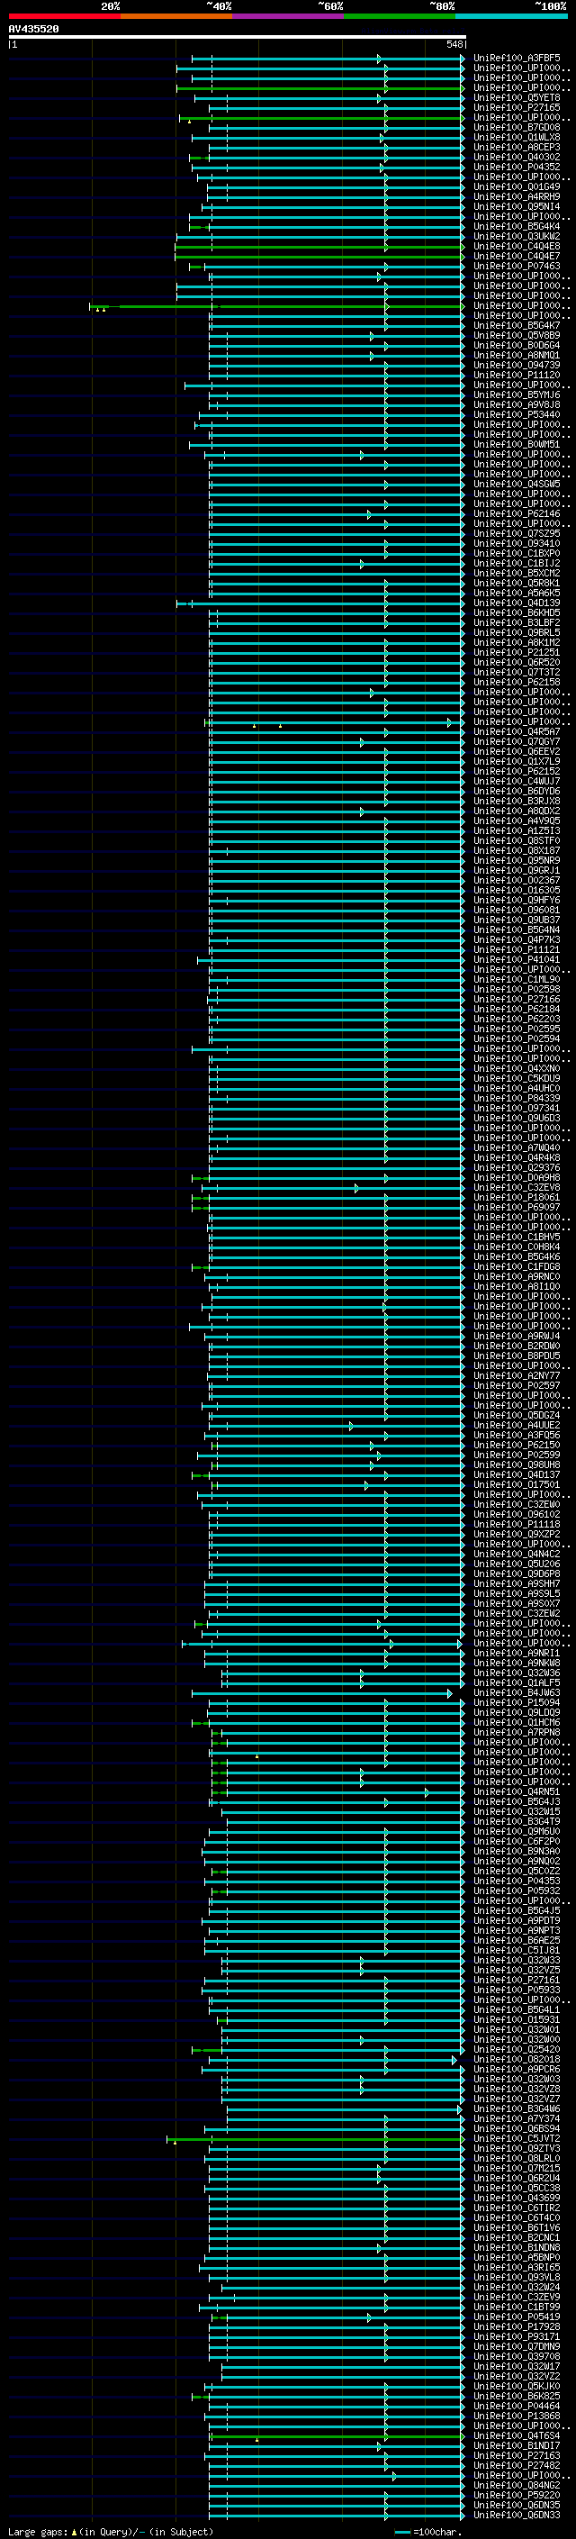Click the label UniRef100_P62152
The height and width of the screenshot is (2539, 576).
(516, 772)
